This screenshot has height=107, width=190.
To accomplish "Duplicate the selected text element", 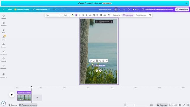I will (100, 61).
